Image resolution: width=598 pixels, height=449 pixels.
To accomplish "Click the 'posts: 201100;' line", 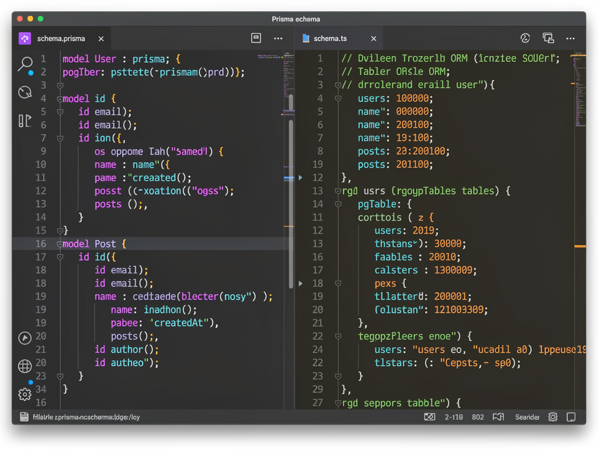I will 395,164.
